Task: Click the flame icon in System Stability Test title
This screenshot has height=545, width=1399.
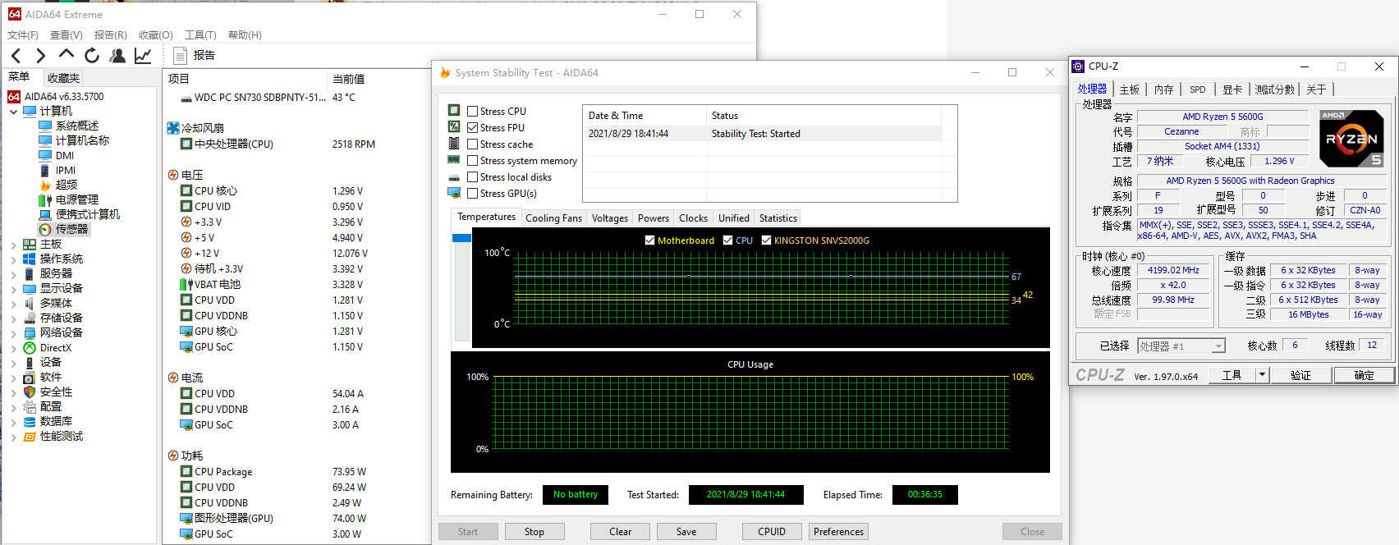Action: click(446, 72)
